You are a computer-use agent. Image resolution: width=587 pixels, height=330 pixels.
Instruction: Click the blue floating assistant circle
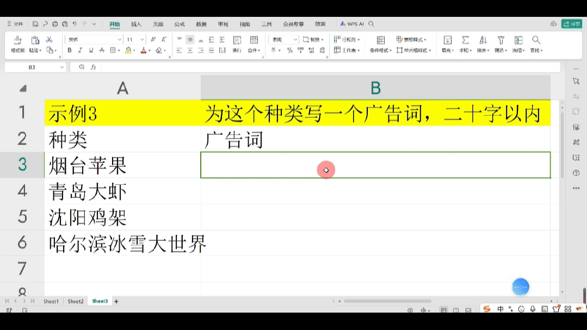(521, 287)
